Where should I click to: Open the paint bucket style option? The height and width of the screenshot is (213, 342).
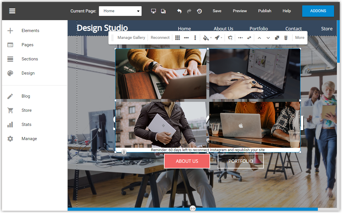(206, 38)
